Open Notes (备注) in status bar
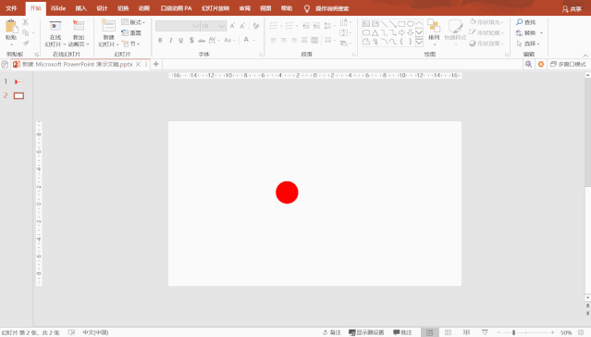 [332, 332]
